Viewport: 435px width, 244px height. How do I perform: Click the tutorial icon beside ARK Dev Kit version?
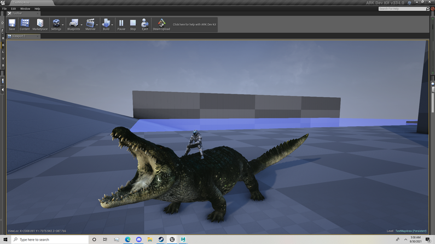coord(409,3)
